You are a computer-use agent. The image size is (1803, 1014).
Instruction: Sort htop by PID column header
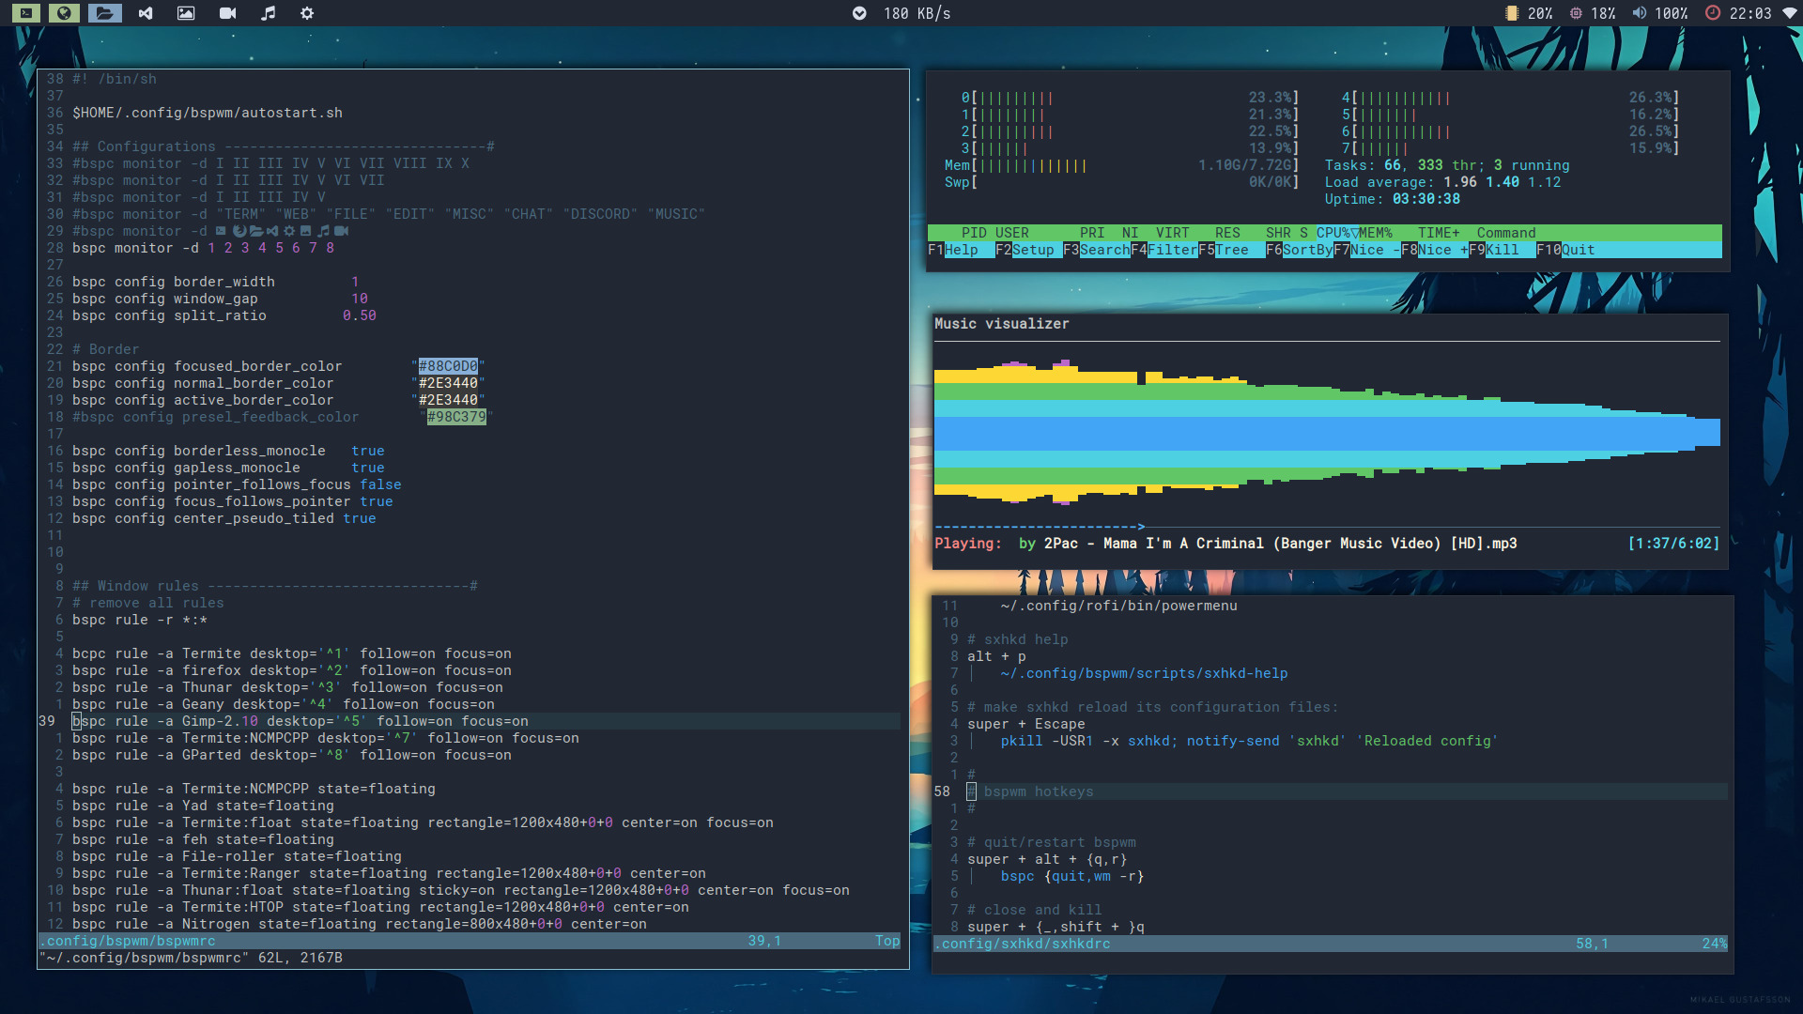point(974,233)
